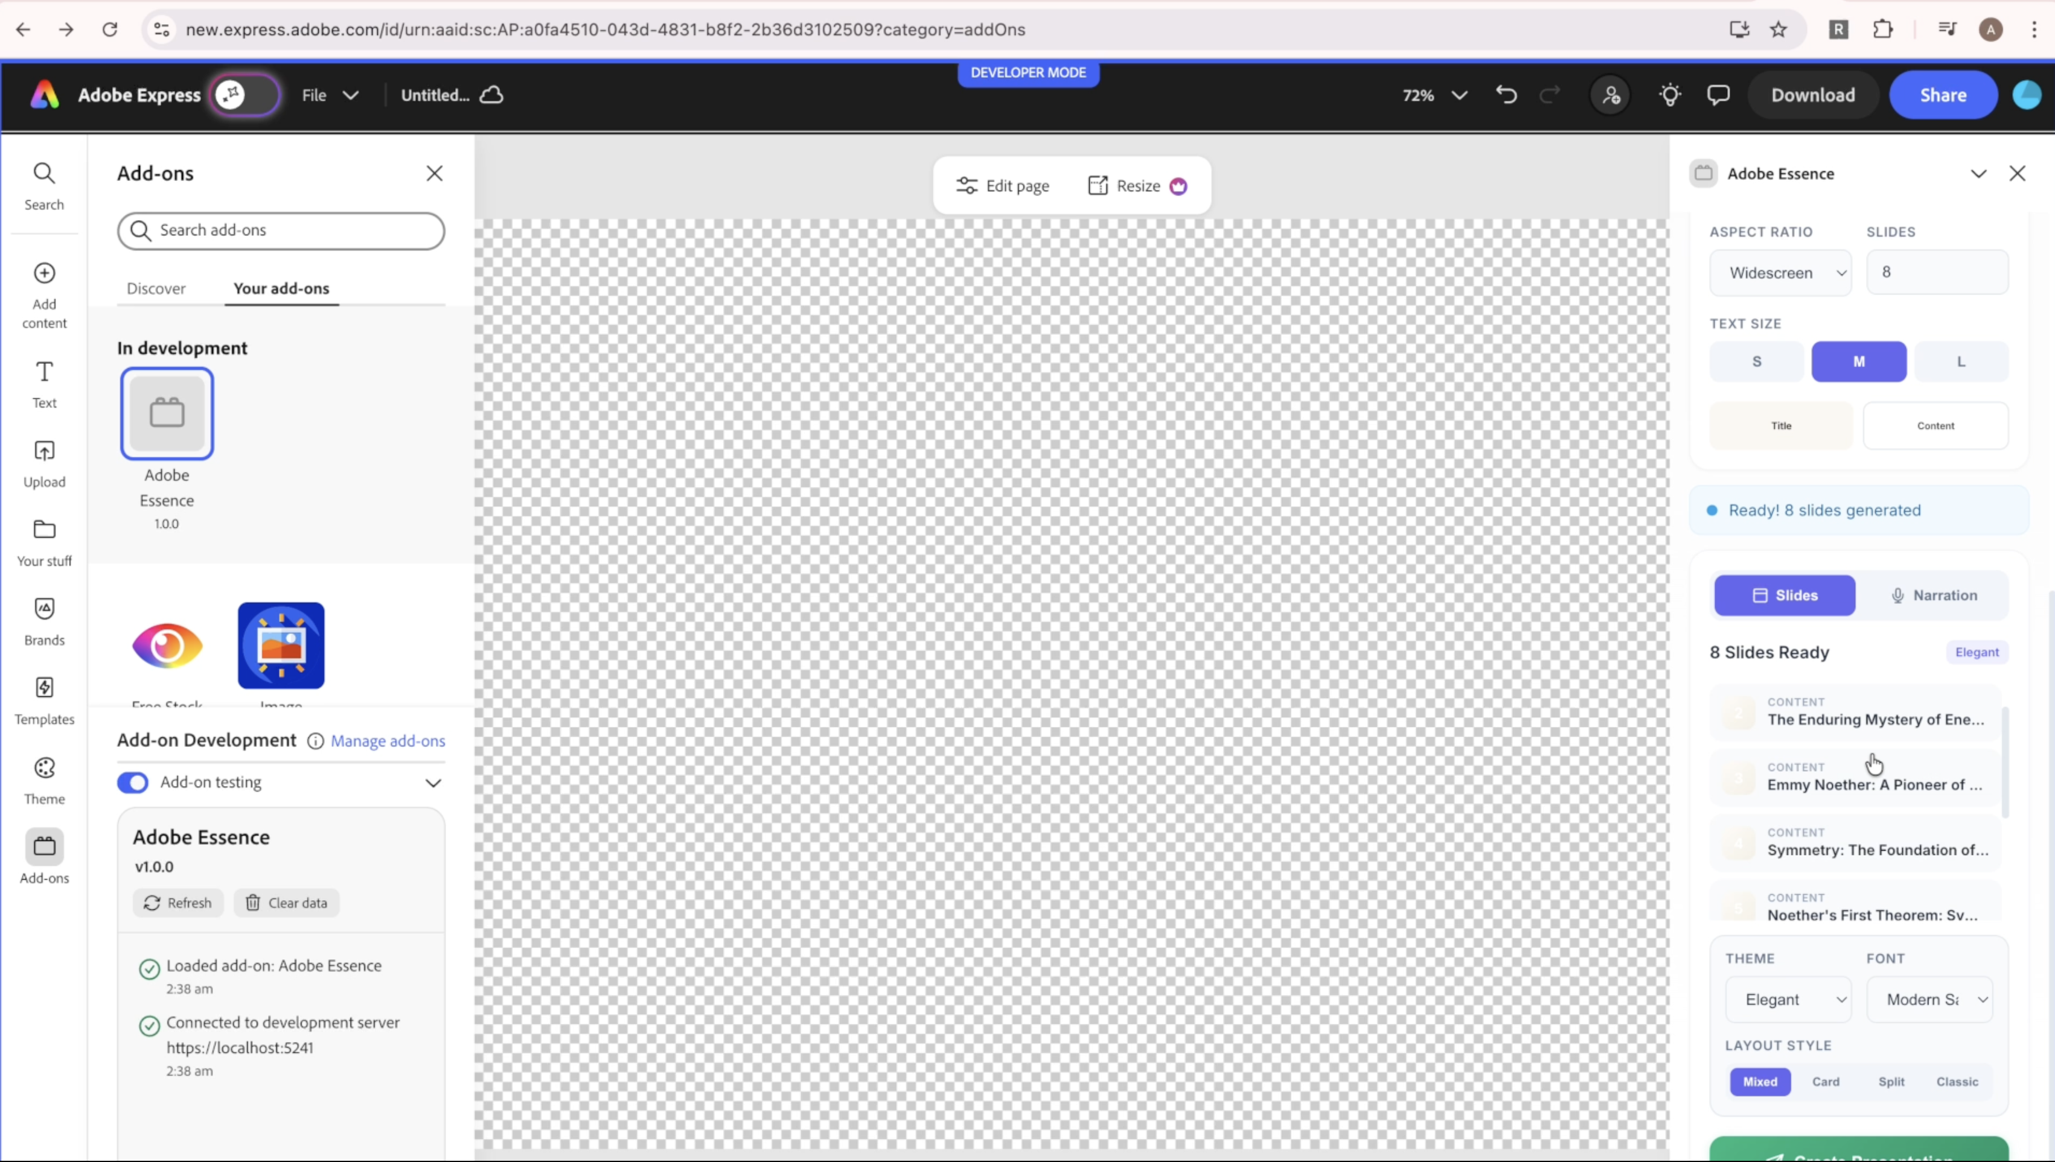Image resolution: width=2055 pixels, height=1162 pixels.
Task: Open comments via speech bubble icon
Action: click(1718, 95)
